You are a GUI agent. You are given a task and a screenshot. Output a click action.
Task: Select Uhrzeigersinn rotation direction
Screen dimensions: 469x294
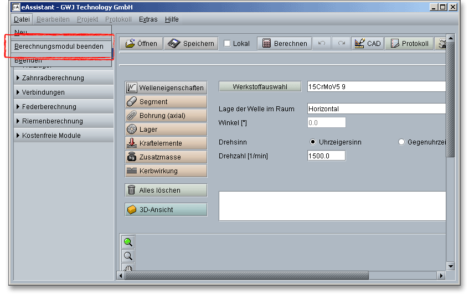click(x=313, y=142)
